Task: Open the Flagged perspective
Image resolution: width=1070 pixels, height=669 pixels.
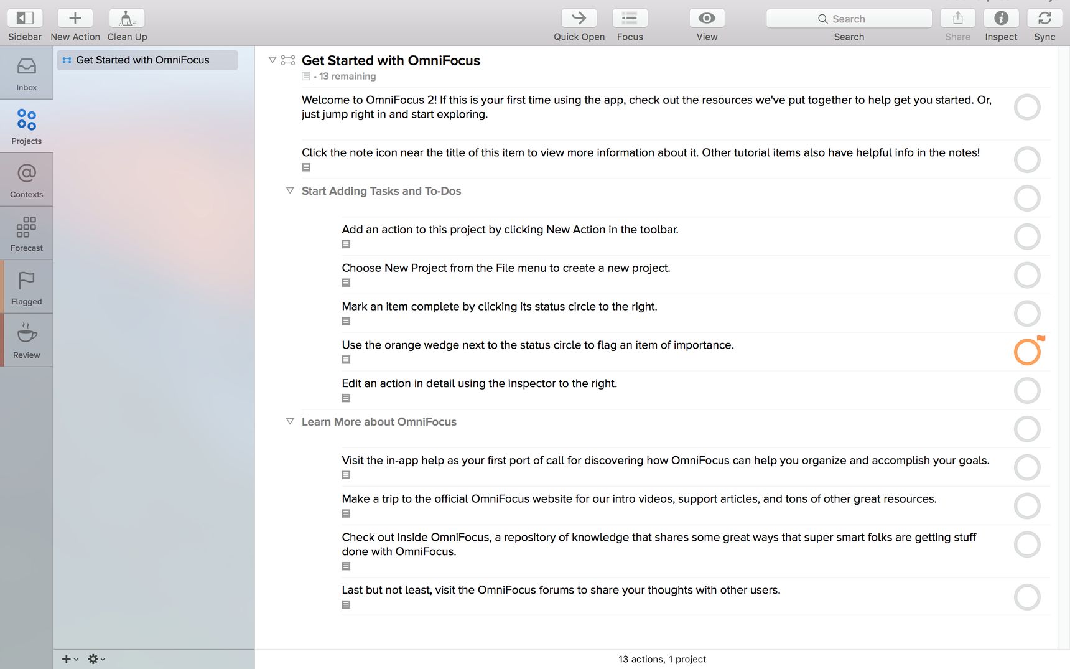Action: tap(26, 287)
